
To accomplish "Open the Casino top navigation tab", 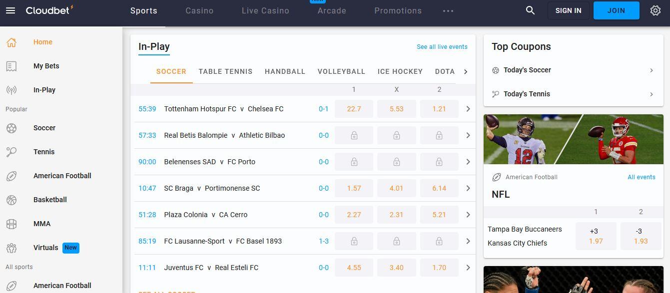I will [x=199, y=10].
